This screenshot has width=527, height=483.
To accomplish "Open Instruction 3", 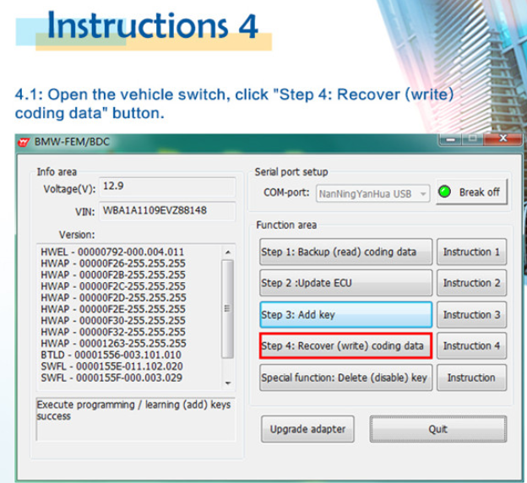I will coord(471,315).
